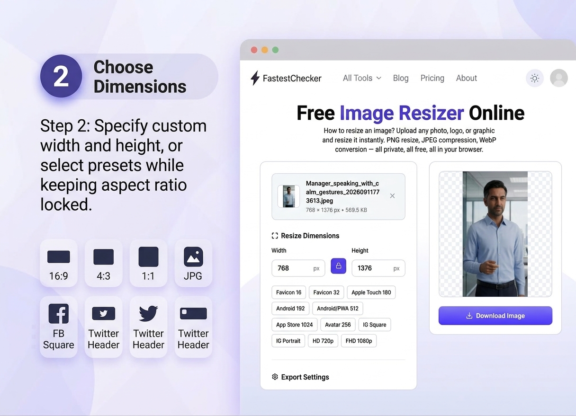Go to the Blog page

point(401,78)
